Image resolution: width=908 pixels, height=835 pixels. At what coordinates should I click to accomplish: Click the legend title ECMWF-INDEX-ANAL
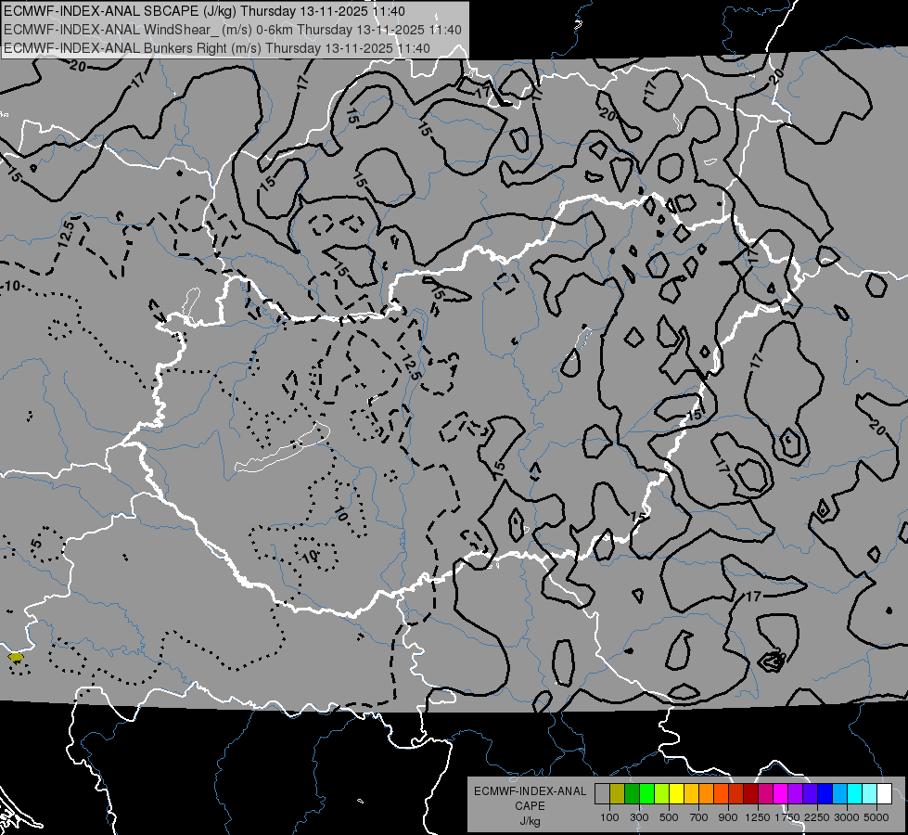pos(530,791)
